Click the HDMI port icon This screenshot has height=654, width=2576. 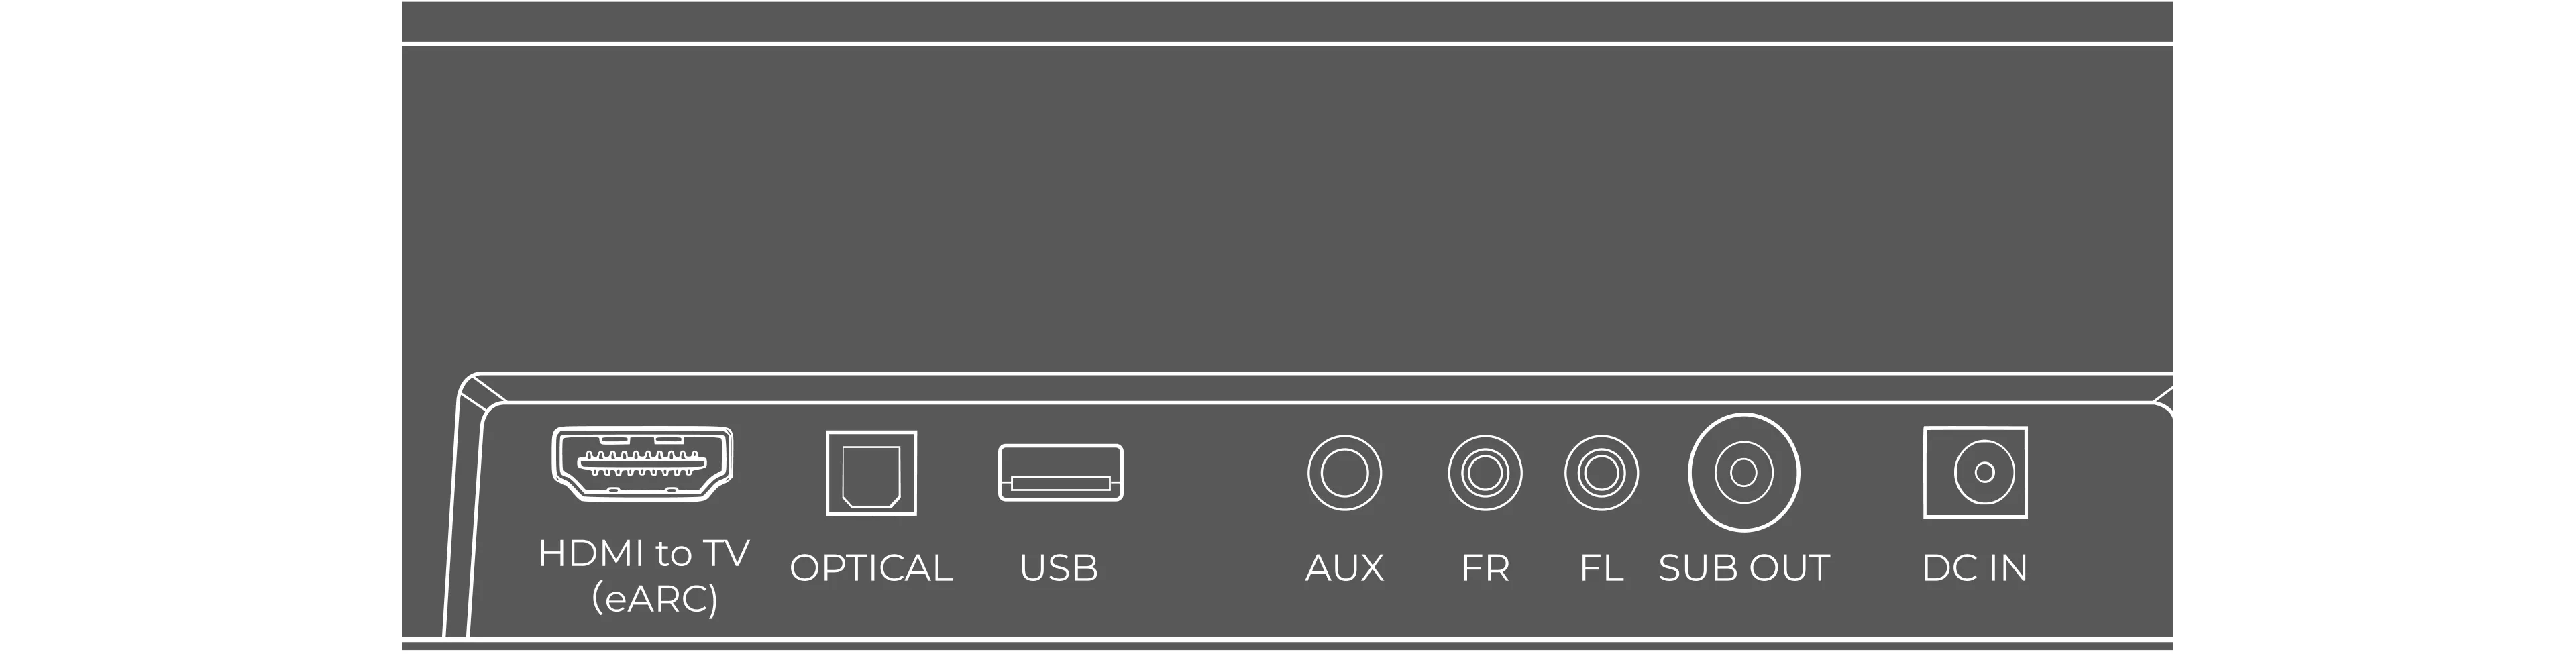(641, 464)
